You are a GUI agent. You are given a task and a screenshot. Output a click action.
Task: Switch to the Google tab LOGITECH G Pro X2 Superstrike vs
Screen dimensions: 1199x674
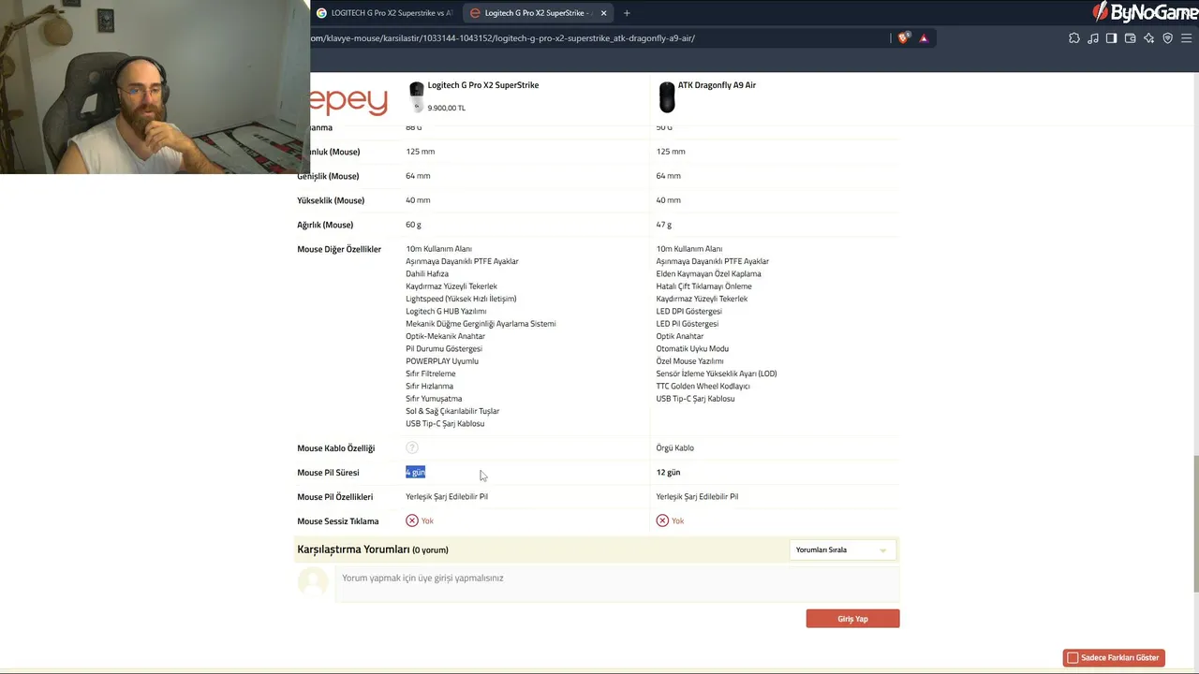click(x=384, y=13)
